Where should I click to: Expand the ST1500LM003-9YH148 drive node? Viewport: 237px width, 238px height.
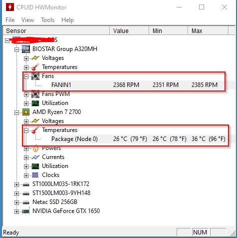pos(16,193)
